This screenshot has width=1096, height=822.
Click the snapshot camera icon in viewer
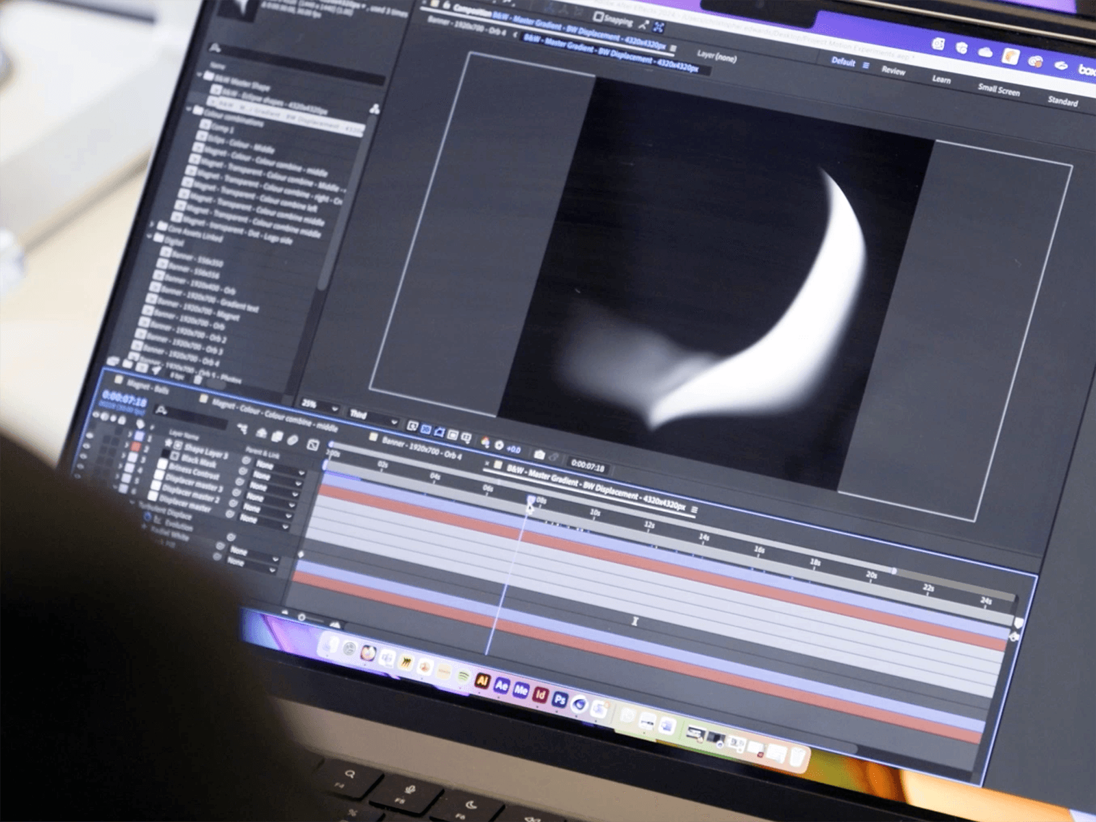540,455
